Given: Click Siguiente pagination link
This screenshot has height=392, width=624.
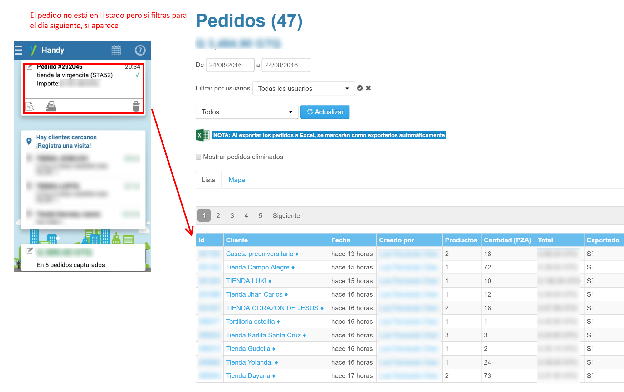Looking at the screenshot, I should click(x=286, y=216).
